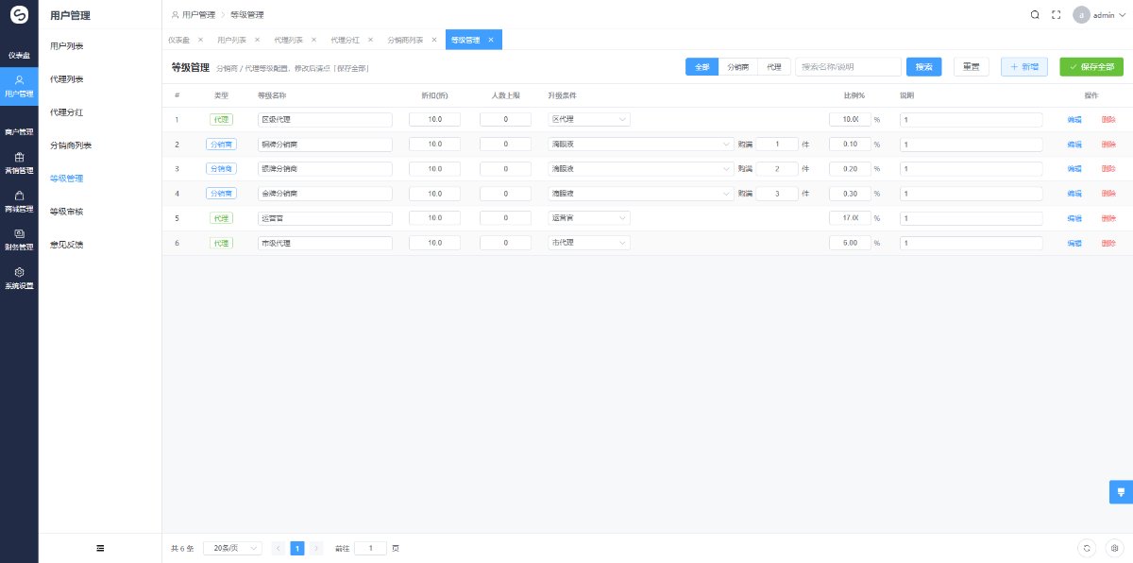Expand the 区代理 upgrade condition dropdown
This screenshot has width=1133, height=563.
click(x=590, y=119)
